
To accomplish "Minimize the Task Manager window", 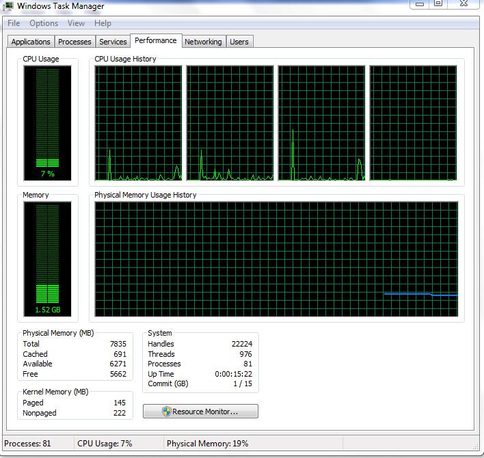I will click(420, 4).
